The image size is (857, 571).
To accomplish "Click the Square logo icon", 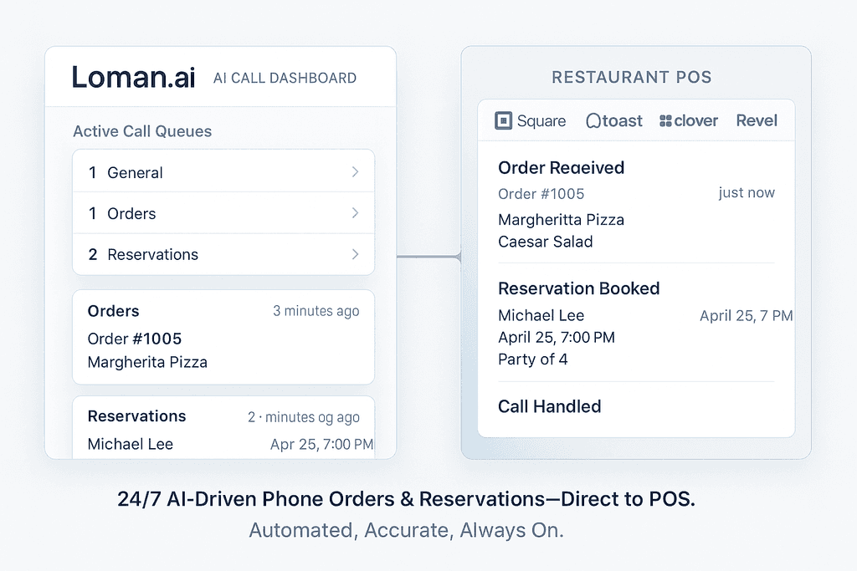I will coord(504,121).
